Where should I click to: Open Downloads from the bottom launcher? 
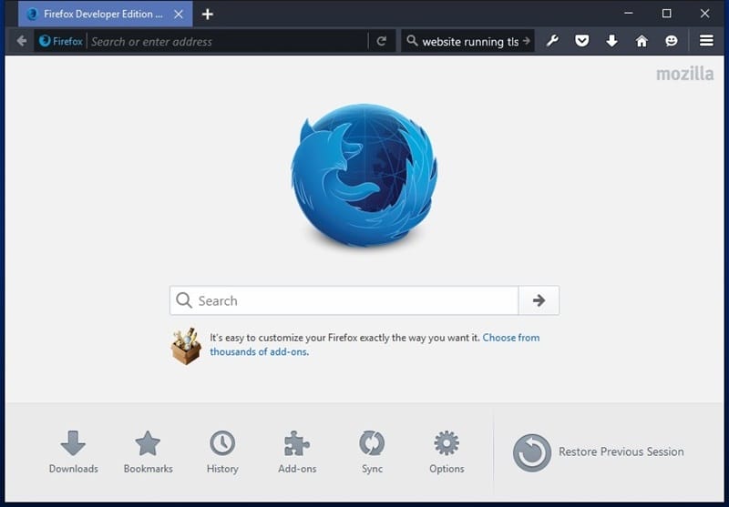73,451
